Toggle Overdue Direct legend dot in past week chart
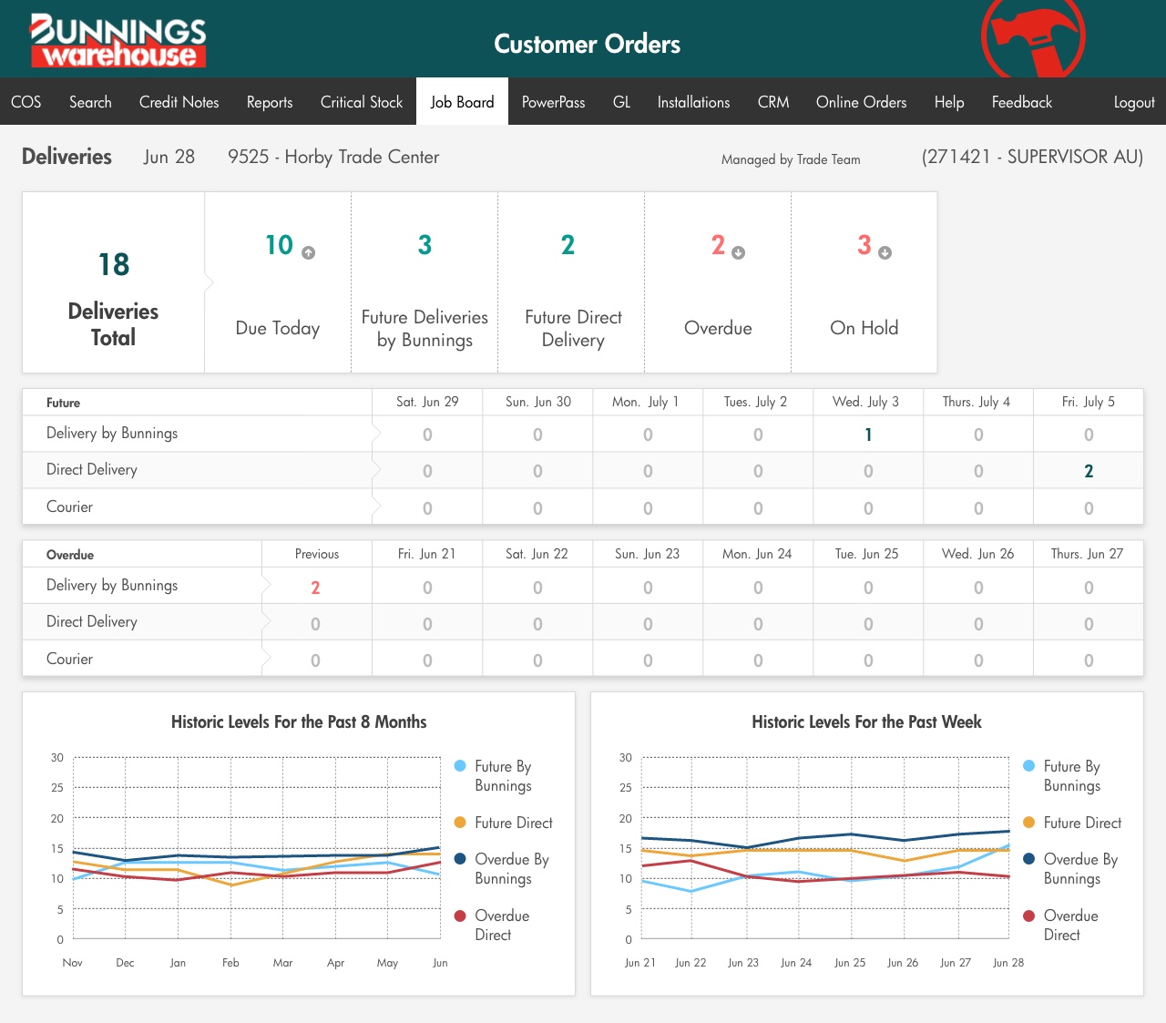 (x=1029, y=916)
